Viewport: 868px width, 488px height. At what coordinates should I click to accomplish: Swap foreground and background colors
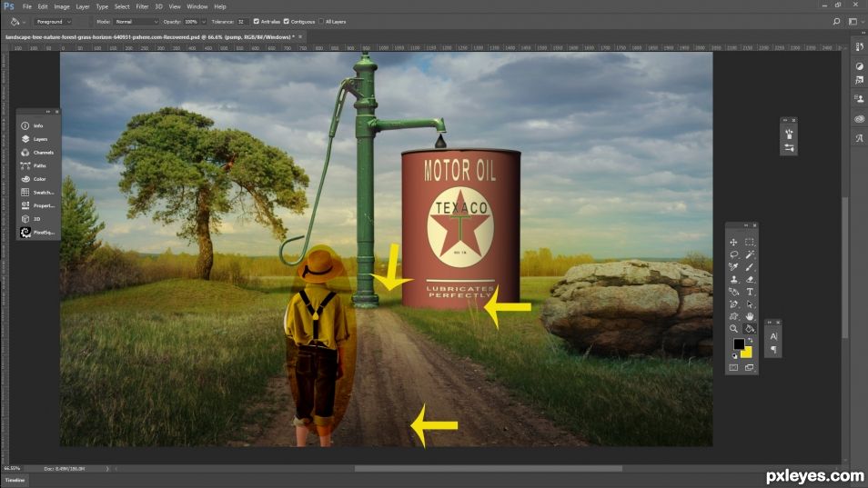click(x=750, y=341)
